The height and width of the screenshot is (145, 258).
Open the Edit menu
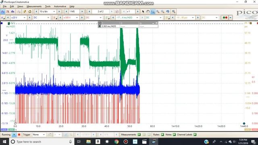click(x=12, y=6)
